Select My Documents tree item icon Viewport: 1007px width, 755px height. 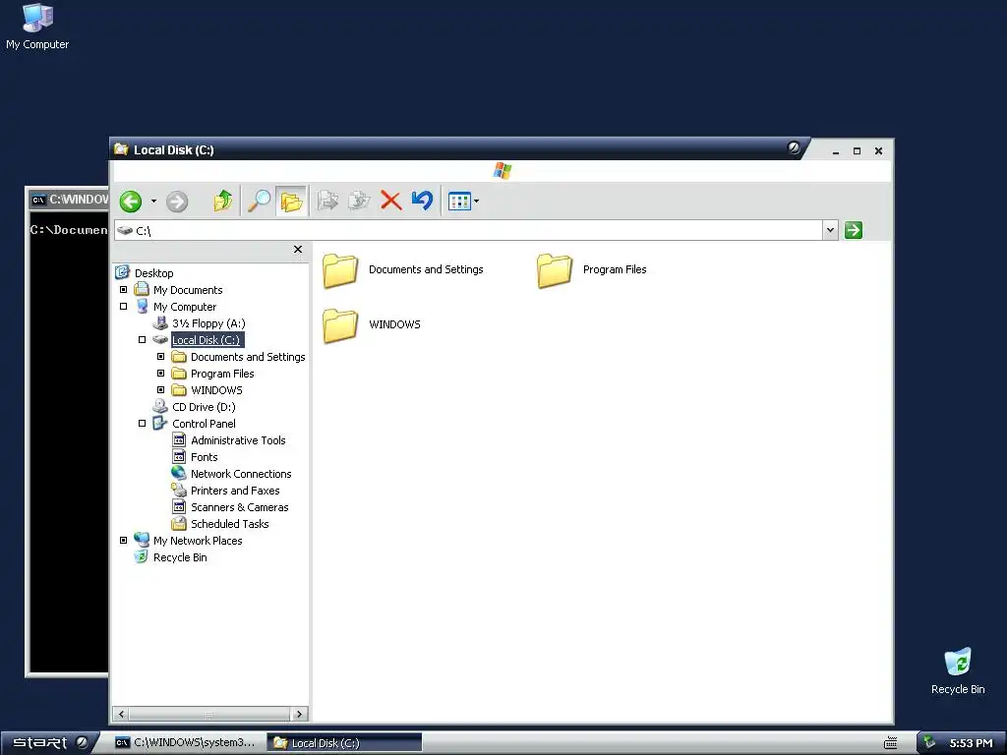pyautogui.click(x=142, y=290)
